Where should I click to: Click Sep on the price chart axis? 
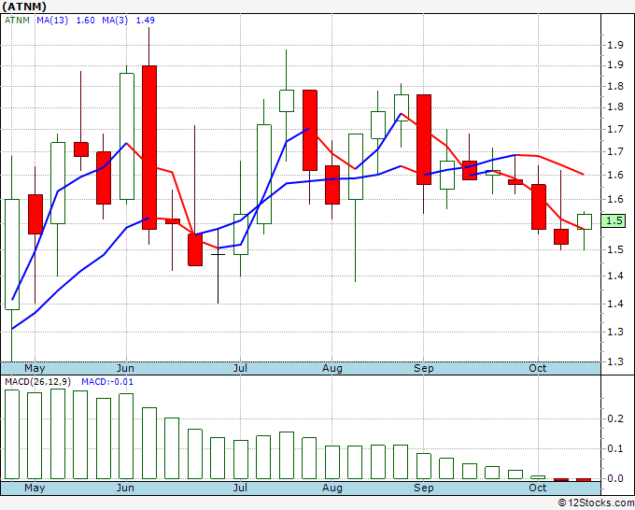424,368
